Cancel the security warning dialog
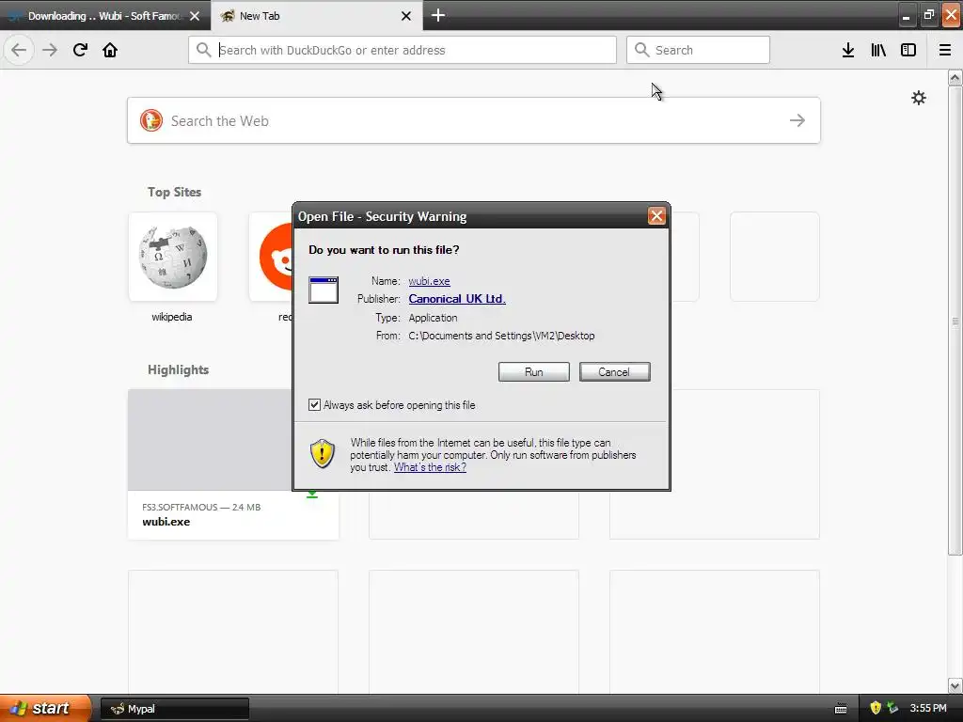 click(x=614, y=372)
